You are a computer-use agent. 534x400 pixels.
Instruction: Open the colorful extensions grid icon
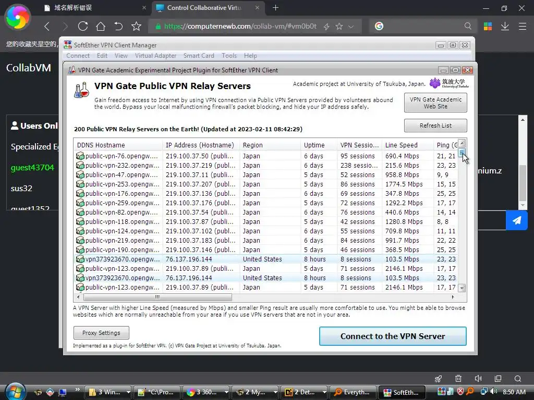click(488, 26)
